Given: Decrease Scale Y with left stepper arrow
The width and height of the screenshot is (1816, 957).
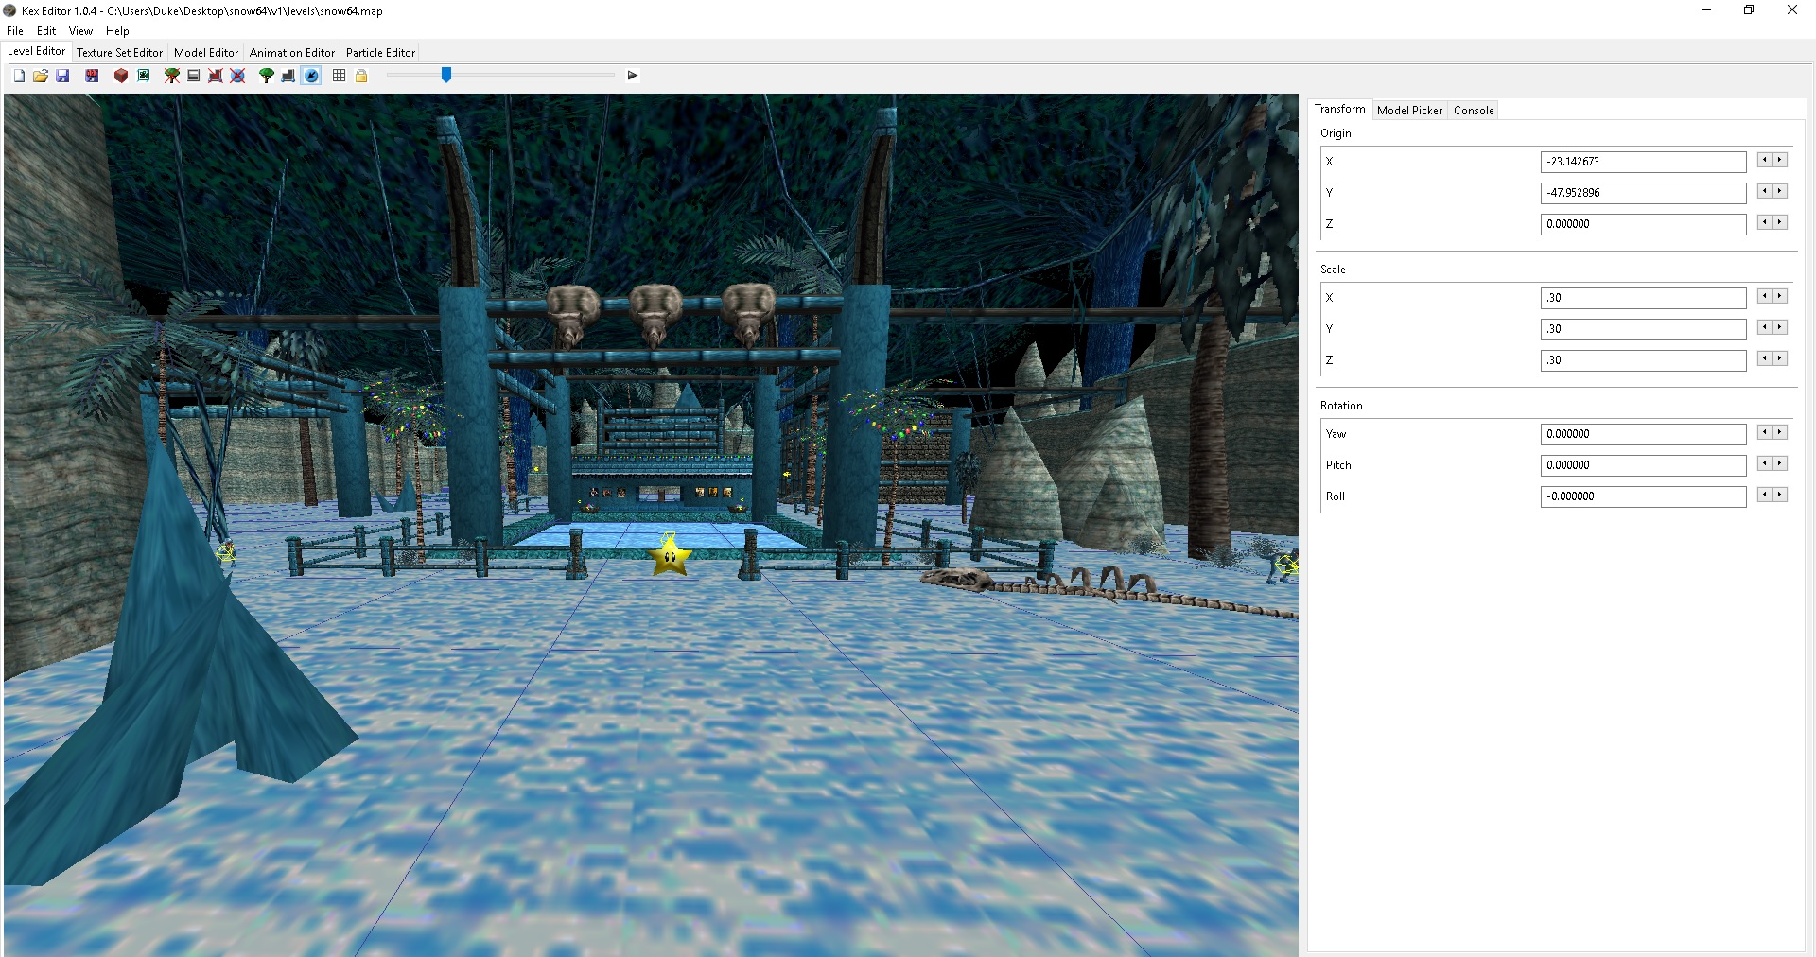Looking at the screenshot, I should (1764, 327).
